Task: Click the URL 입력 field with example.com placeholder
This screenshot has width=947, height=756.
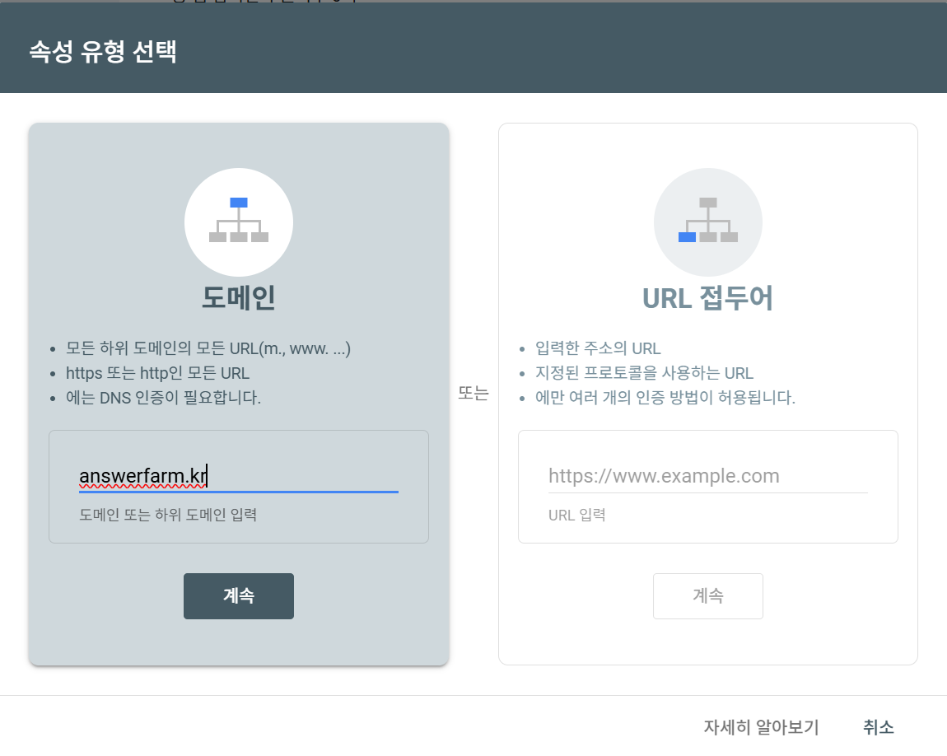Action: point(708,476)
